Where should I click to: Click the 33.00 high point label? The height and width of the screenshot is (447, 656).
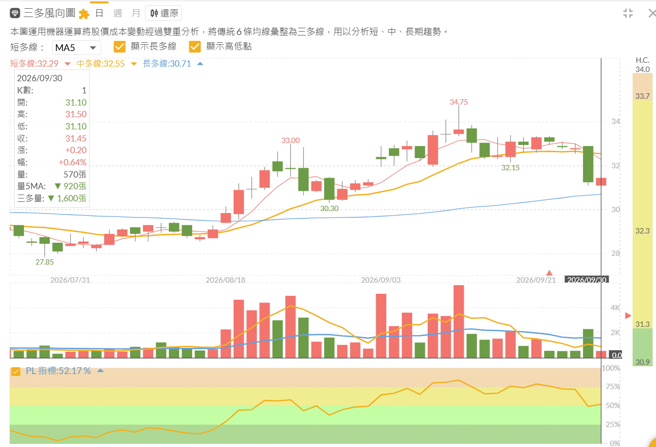coord(291,141)
